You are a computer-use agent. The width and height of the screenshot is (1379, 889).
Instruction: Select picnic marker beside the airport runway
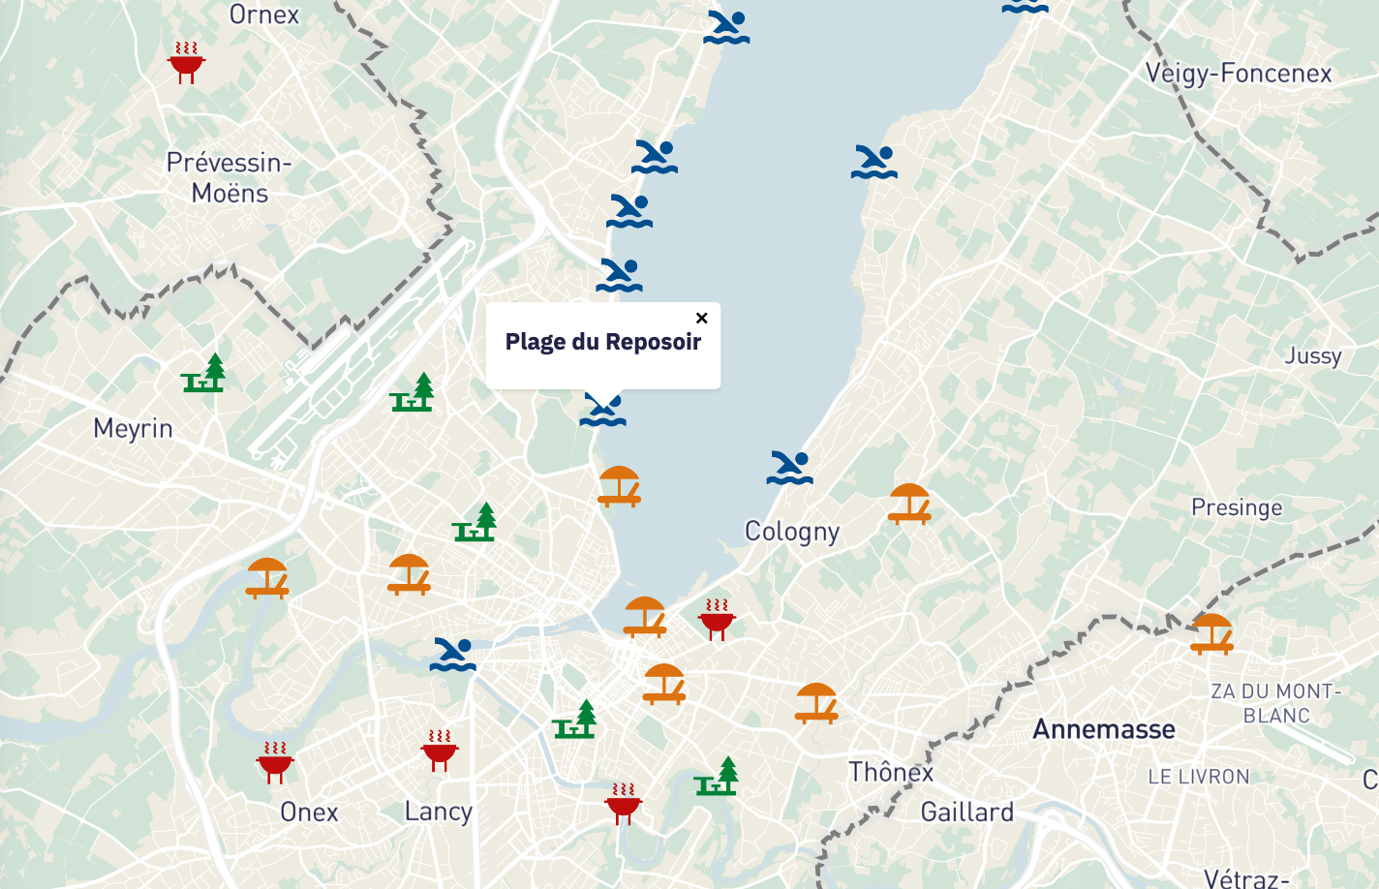coord(413,393)
